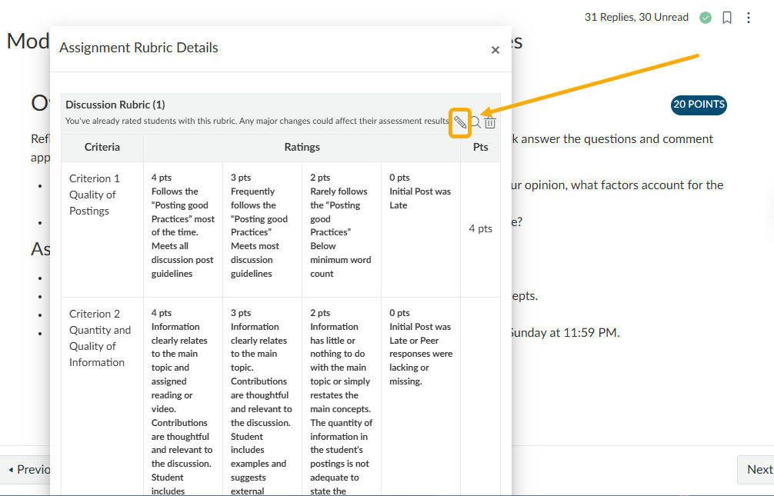The height and width of the screenshot is (496, 774).
Task: Select 0 pts 'Initial Post was Late' rating
Action: (420, 192)
